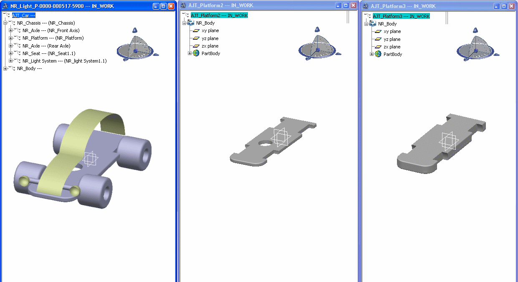This screenshot has height=282, width=518.
Task: Expand the NR_Platform branch
Action: [x=11, y=38]
